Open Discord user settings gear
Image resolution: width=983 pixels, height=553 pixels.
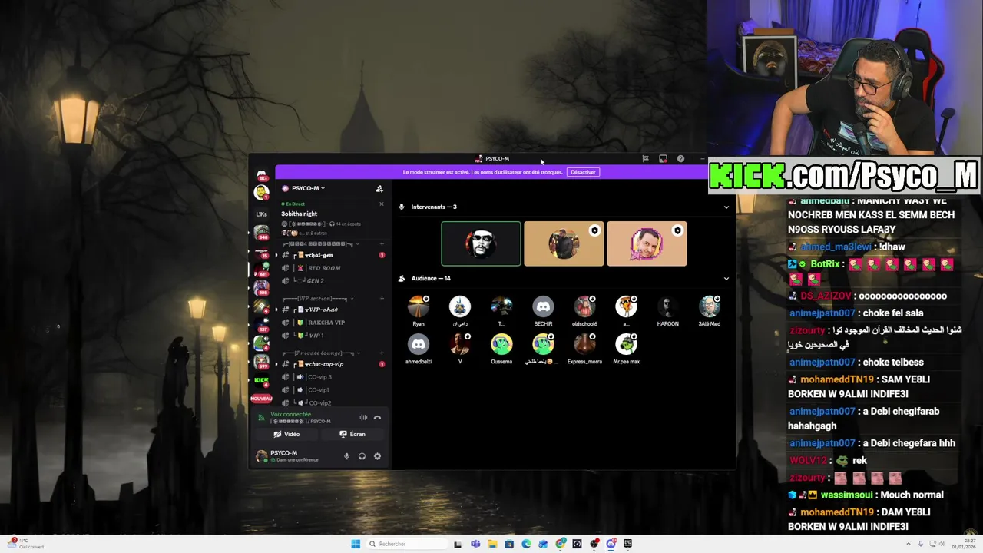click(377, 456)
